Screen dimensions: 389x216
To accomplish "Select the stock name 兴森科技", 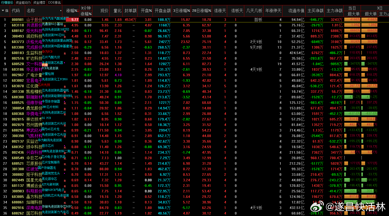I will [34, 152].
